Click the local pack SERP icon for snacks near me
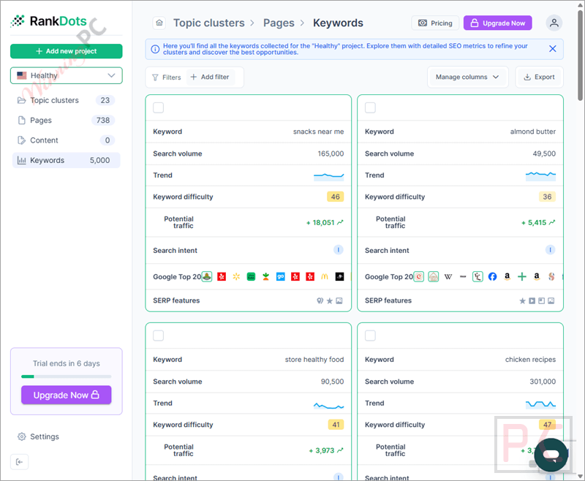Image resolution: width=585 pixels, height=481 pixels. point(320,301)
